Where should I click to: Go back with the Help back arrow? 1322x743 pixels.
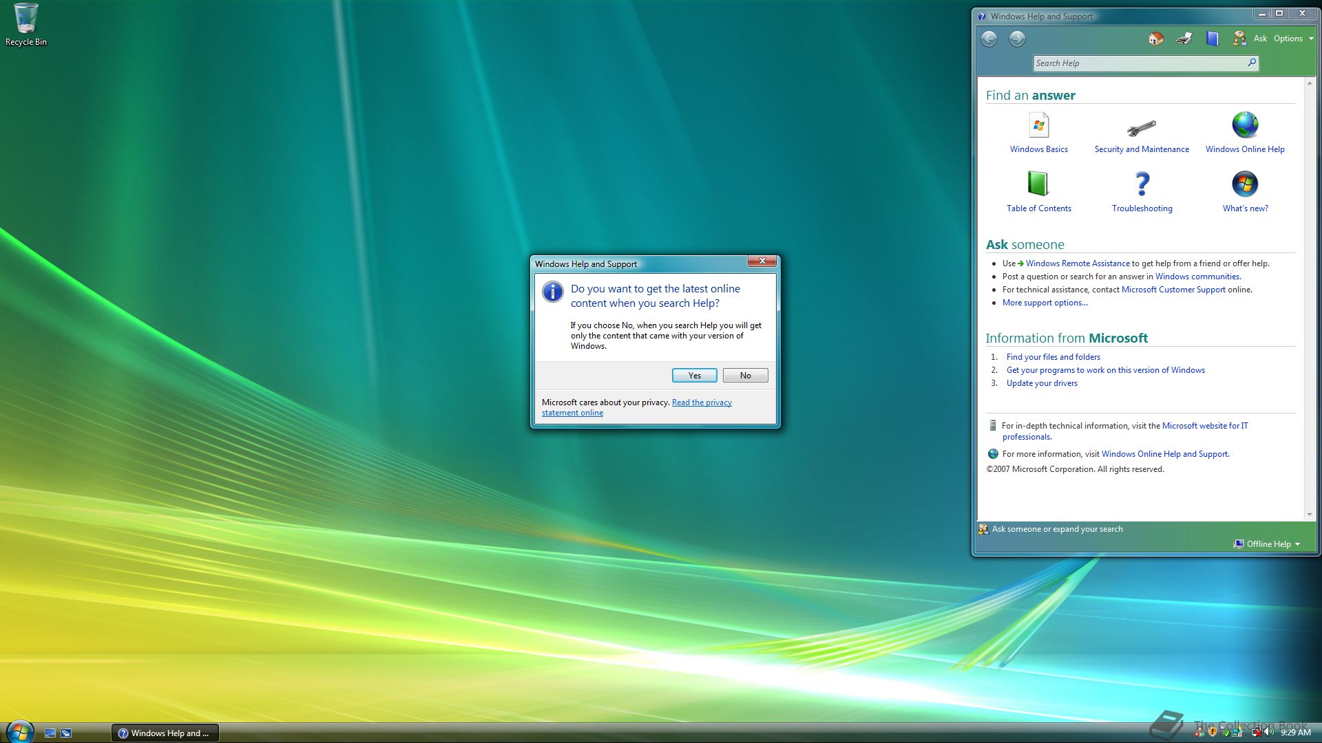point(989,39)
